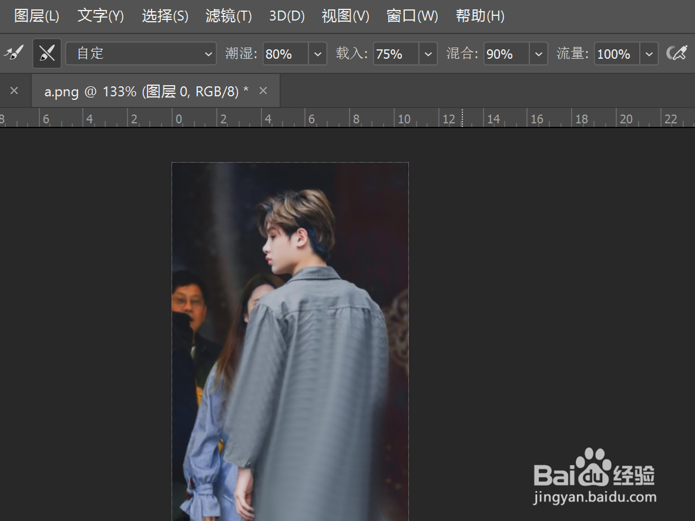Open the 滤镜(T) menu

(x=229, y=16)
